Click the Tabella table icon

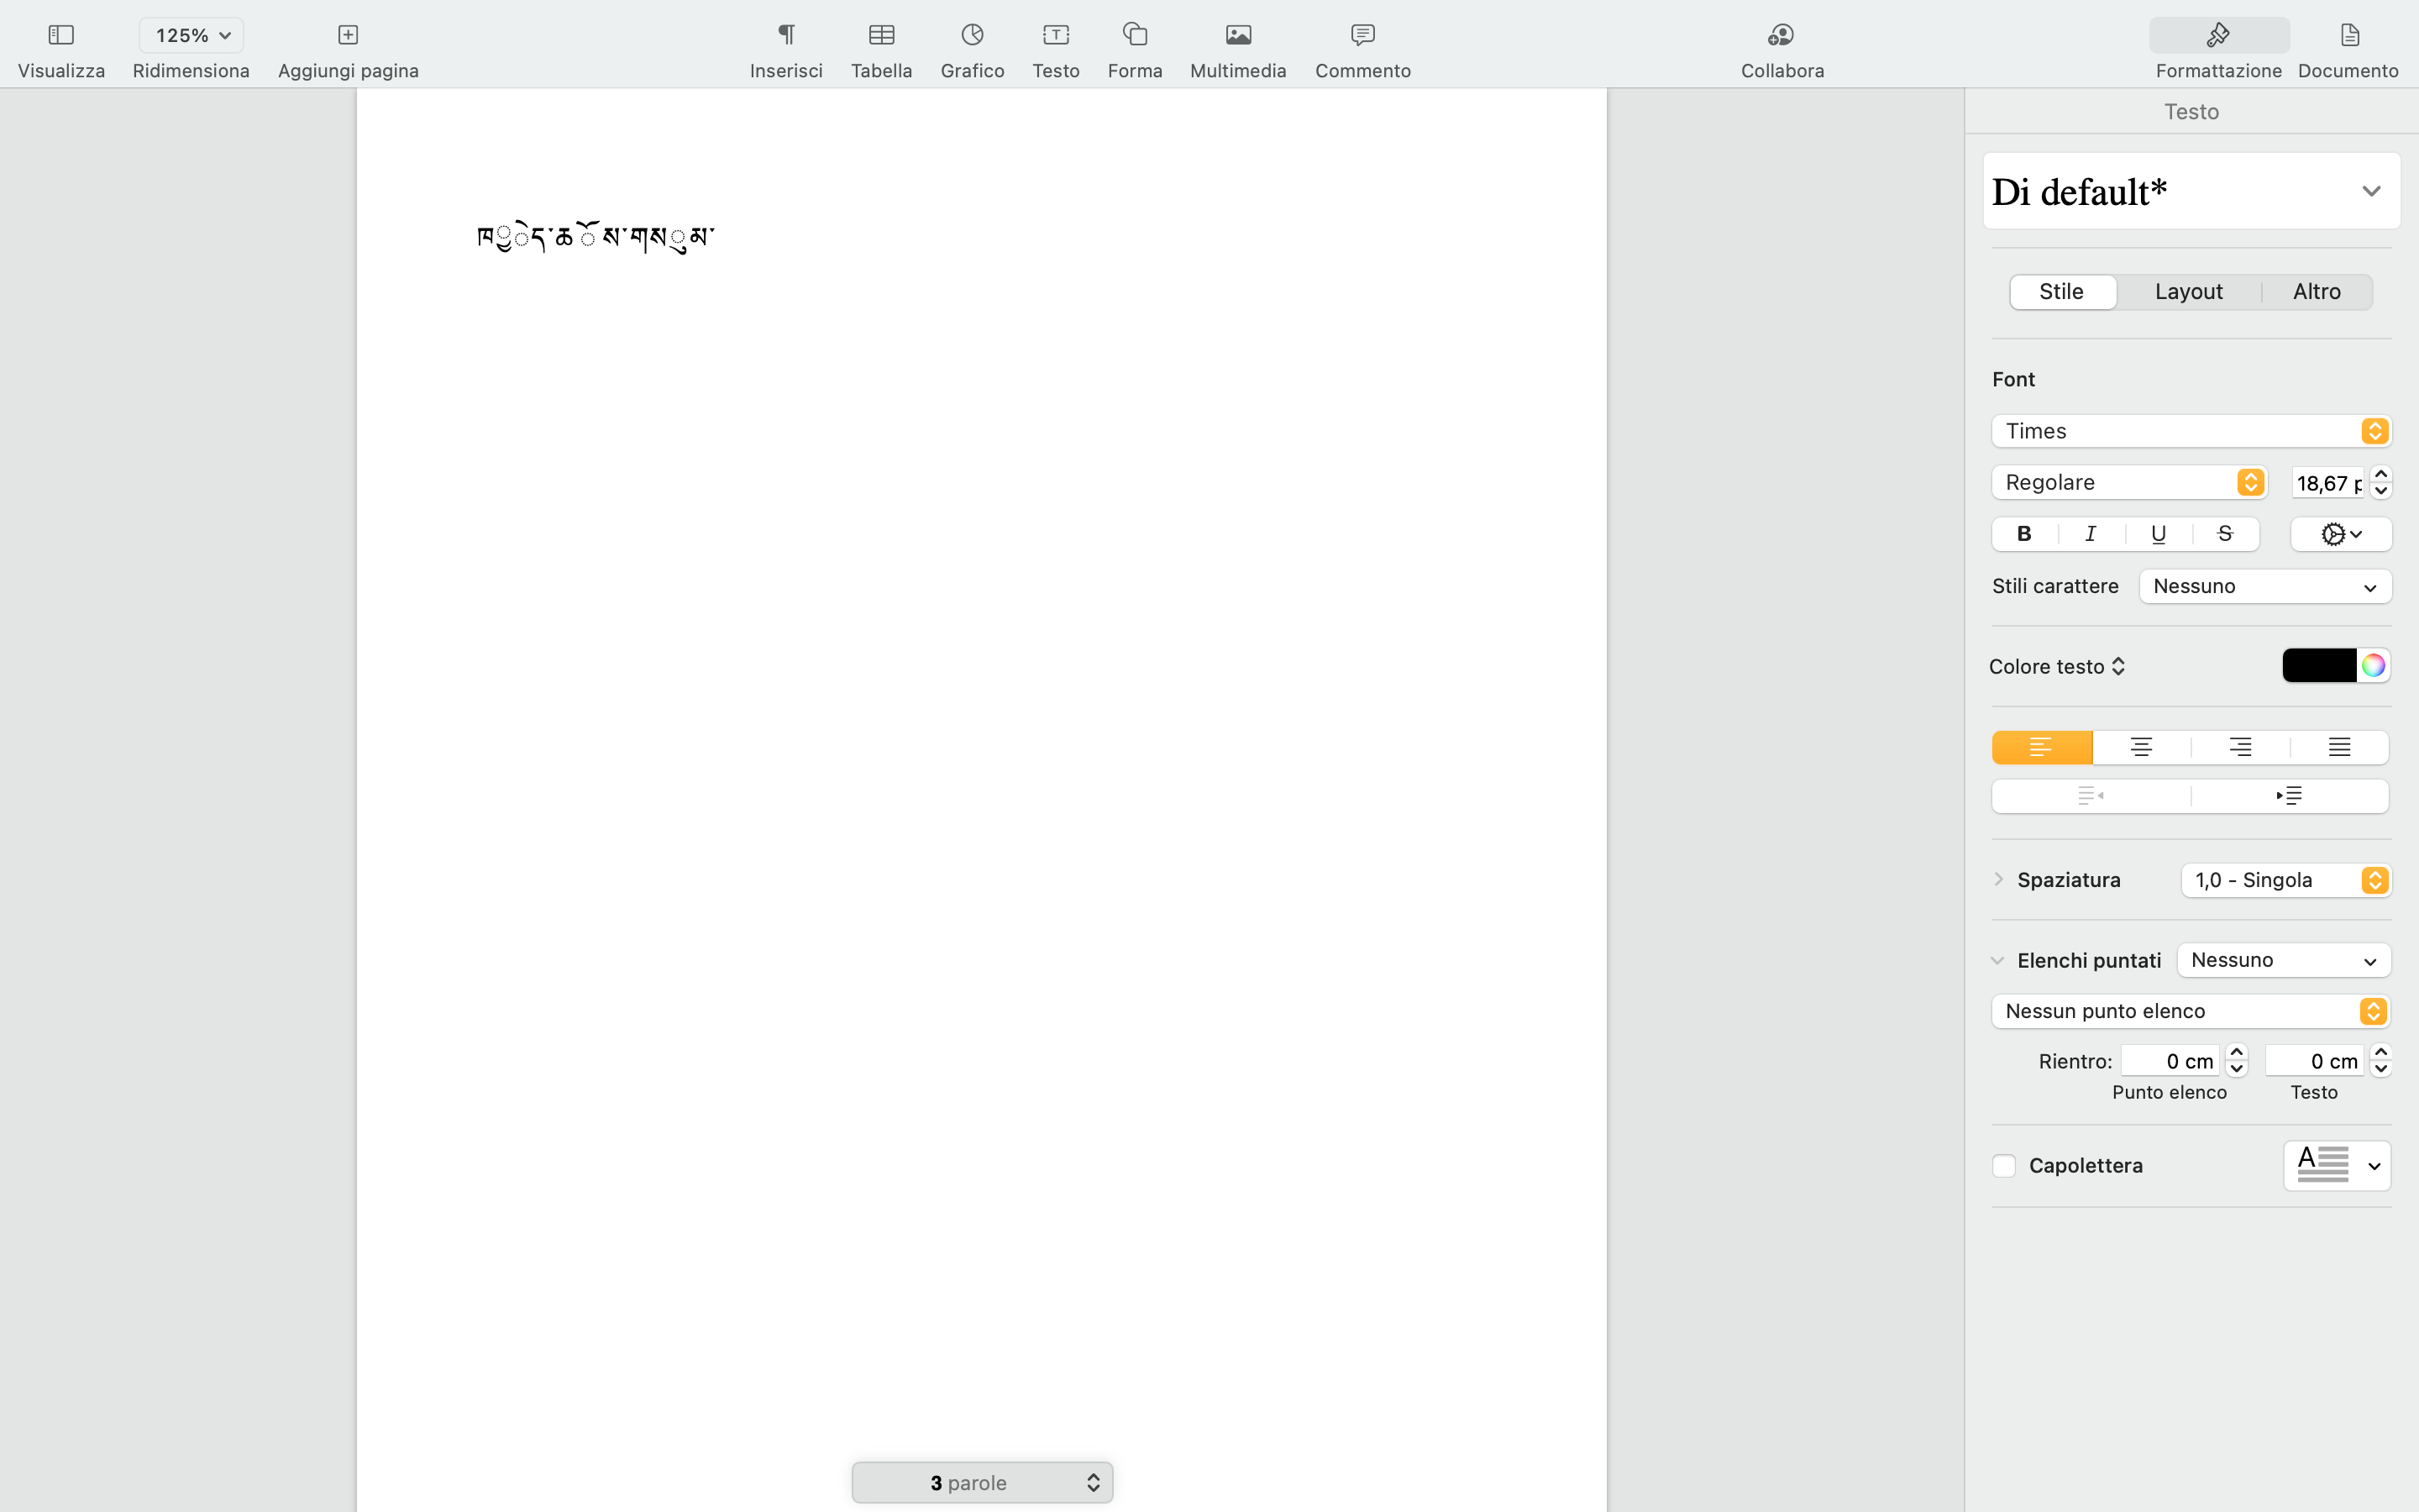[x=880, y=36]
